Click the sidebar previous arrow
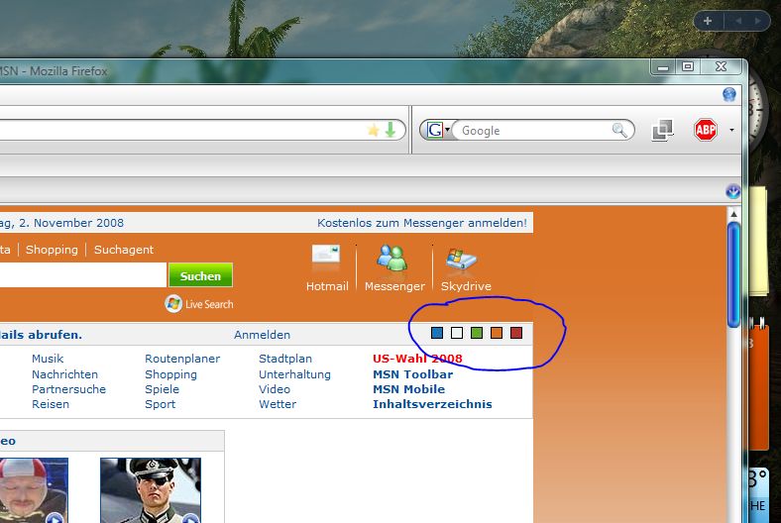The image size is (781, 523). [x=738, y=21]
